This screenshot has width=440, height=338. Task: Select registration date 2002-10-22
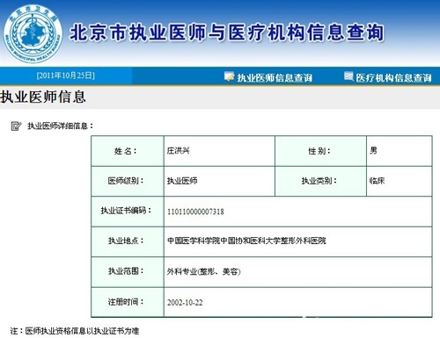pos(185,303)
